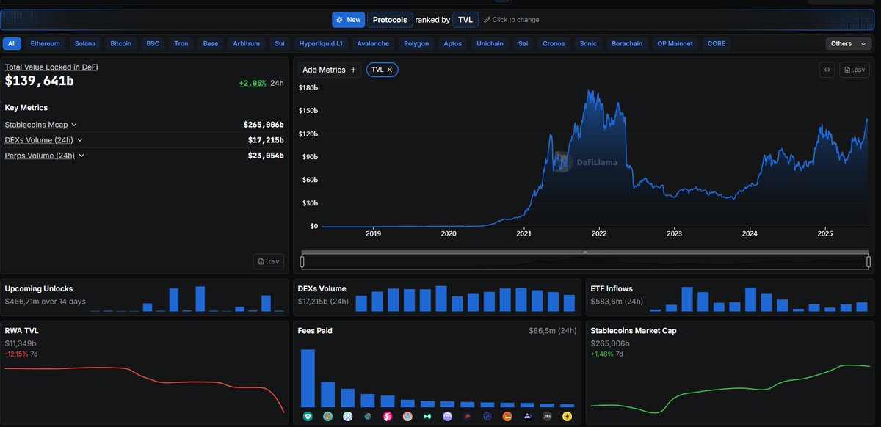Select the Sonic chain tab
The image size is (881, 427).
588,43
